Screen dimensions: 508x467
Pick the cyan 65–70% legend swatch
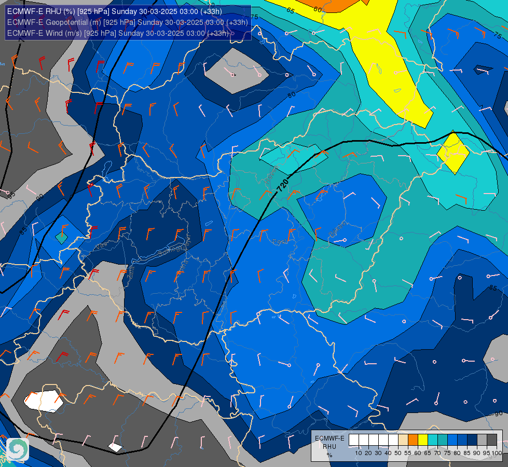click(433, 440)
